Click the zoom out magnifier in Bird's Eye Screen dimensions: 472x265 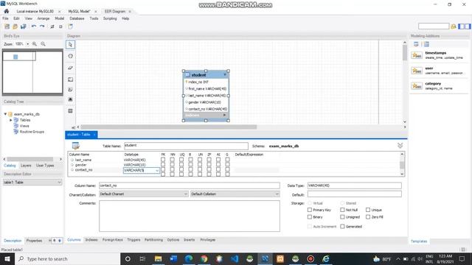click(x=43, y=44)
